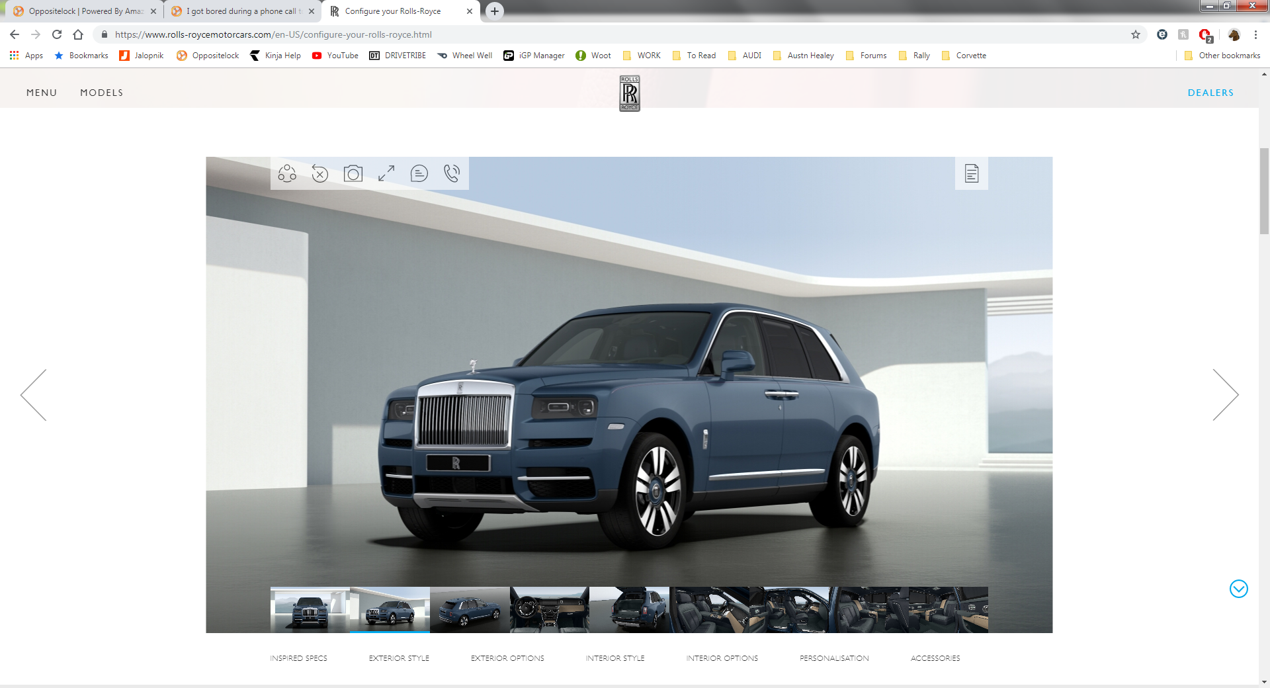Open the browser home page

[78, 34]
